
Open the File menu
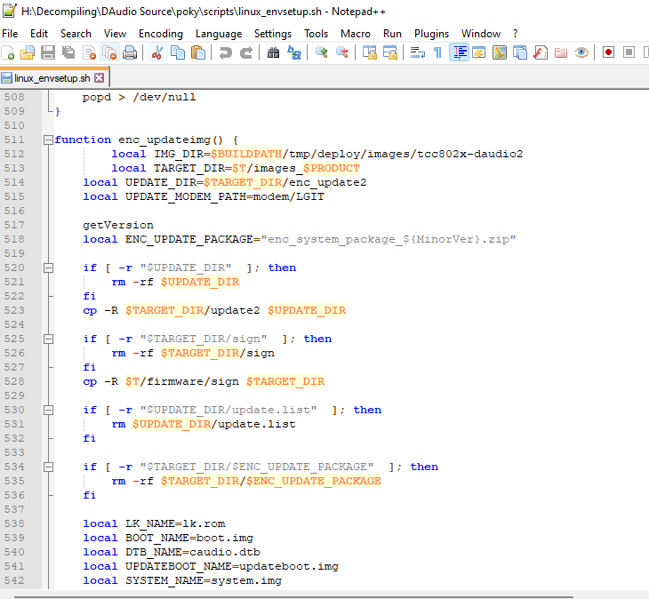[x=10, y=34]
